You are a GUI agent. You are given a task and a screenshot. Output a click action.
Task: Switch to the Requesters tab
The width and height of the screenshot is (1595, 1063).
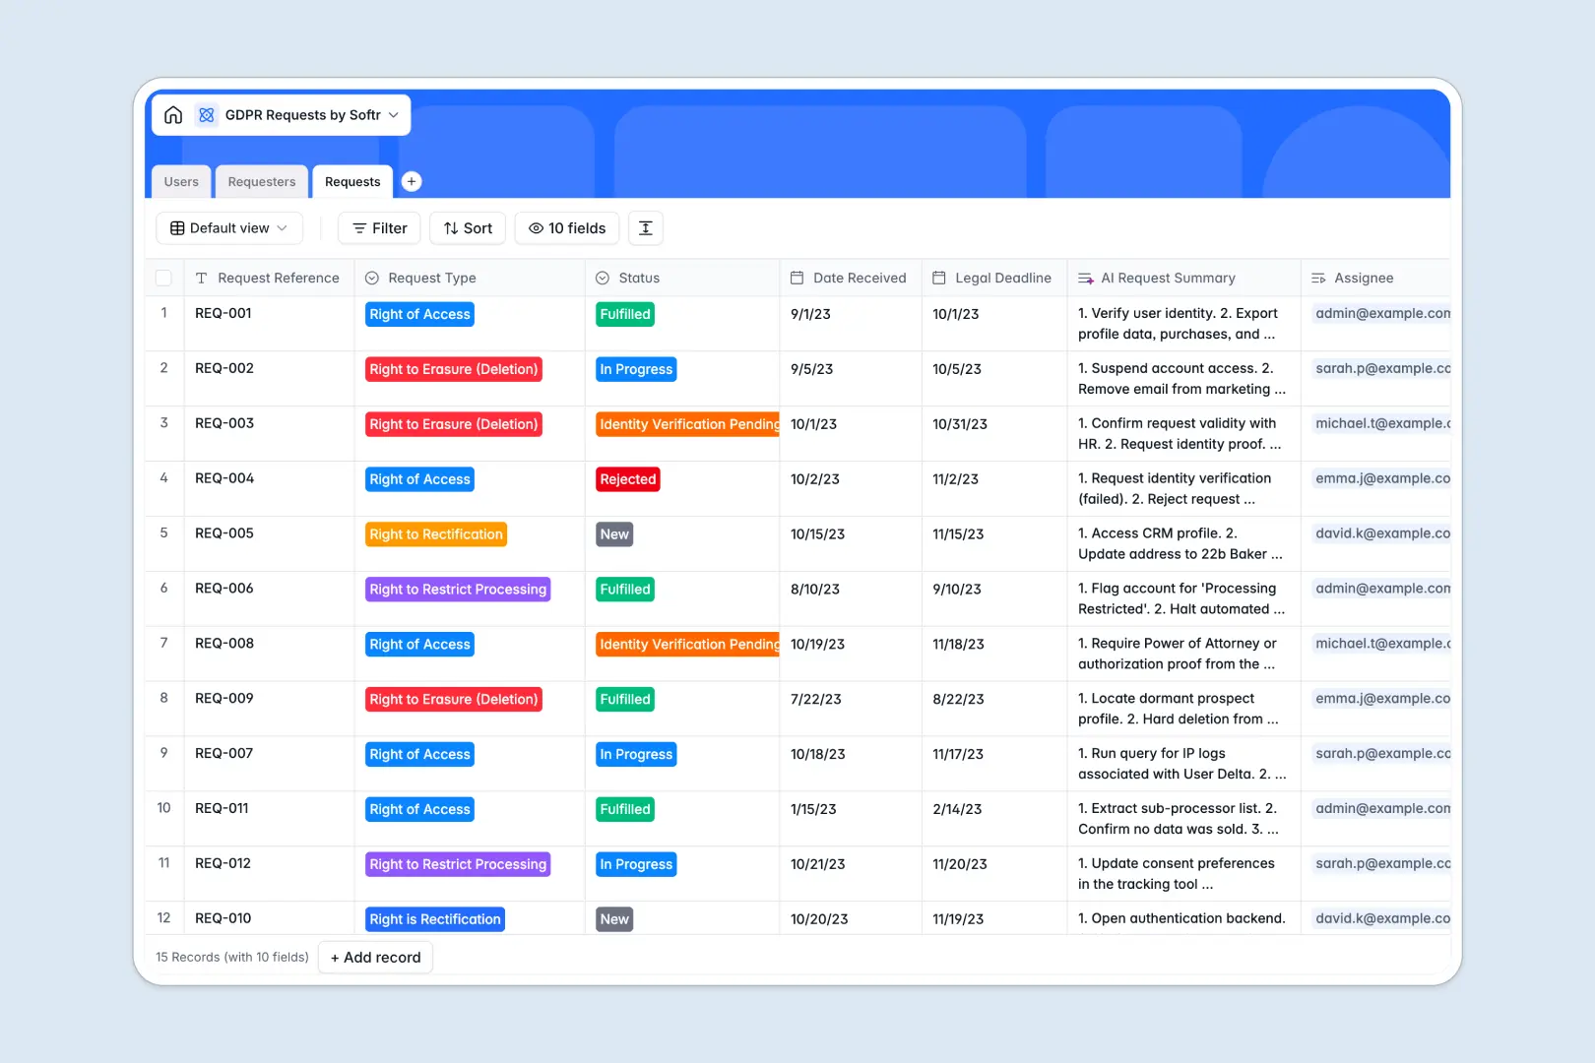(261, 181)
